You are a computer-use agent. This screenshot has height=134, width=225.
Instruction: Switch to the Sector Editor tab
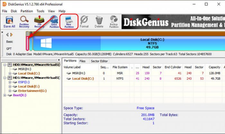click(x=99, y=61)
